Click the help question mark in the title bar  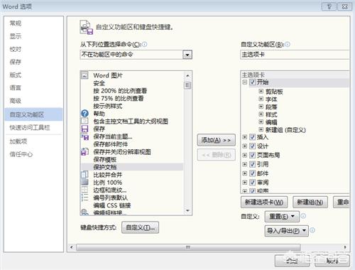tap(329, 6)
